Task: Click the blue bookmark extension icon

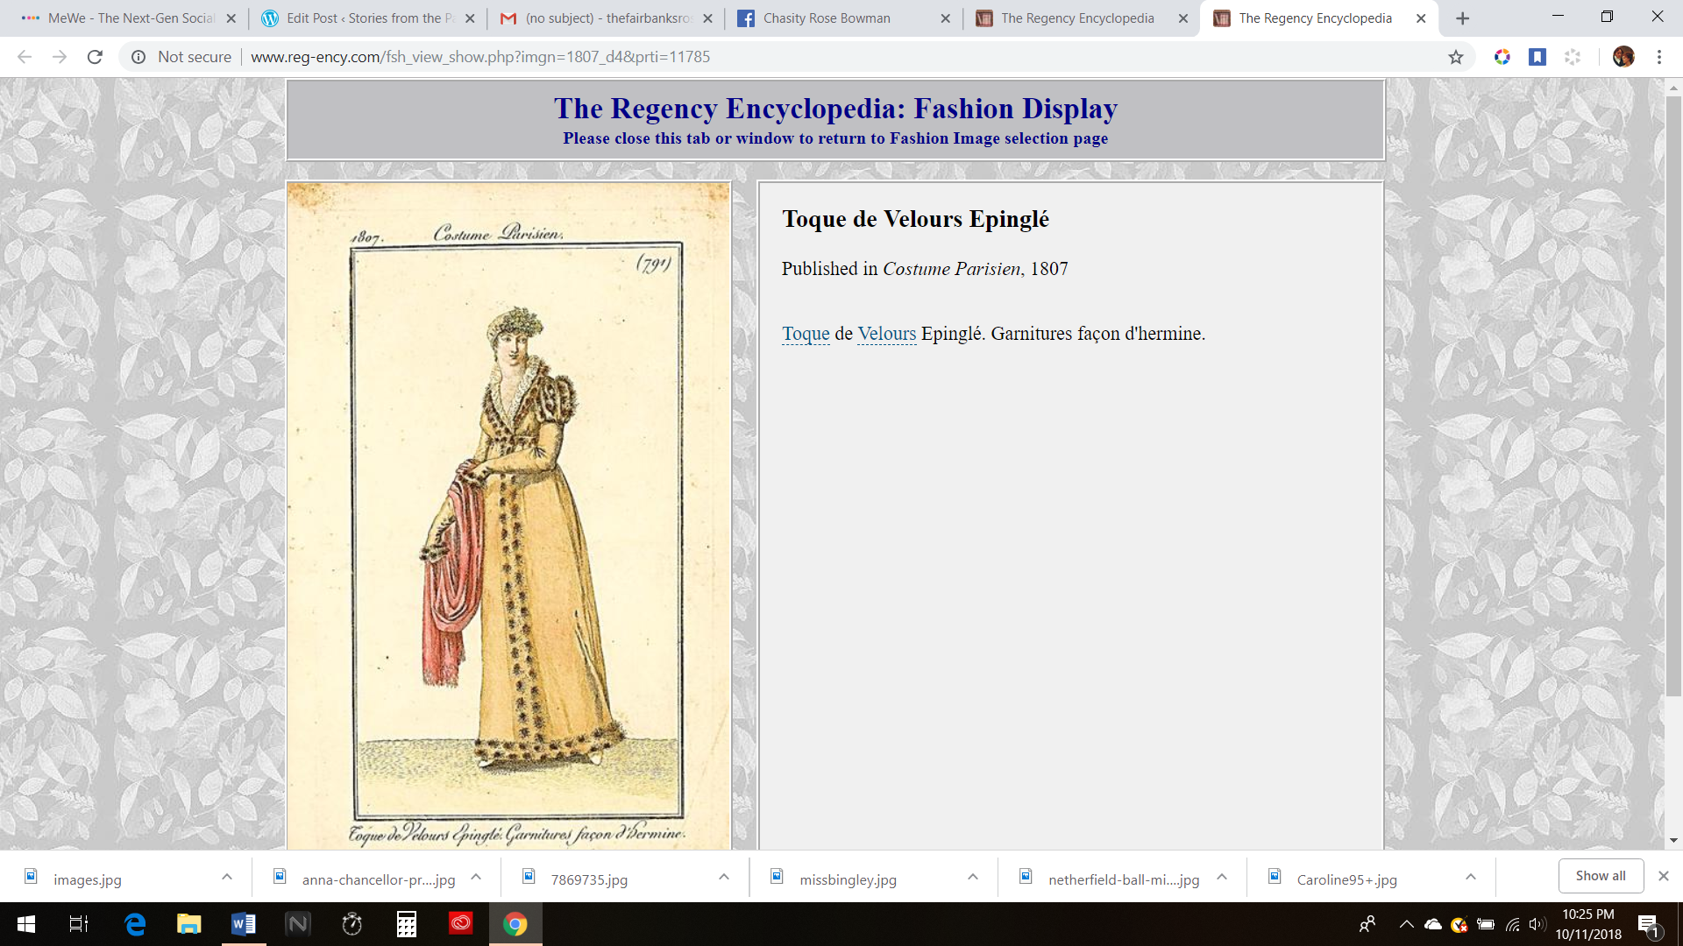Action: pos(1537,57)
